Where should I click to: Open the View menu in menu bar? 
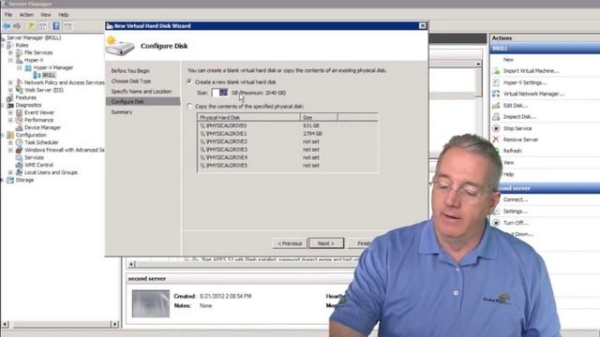coord(46,15)
